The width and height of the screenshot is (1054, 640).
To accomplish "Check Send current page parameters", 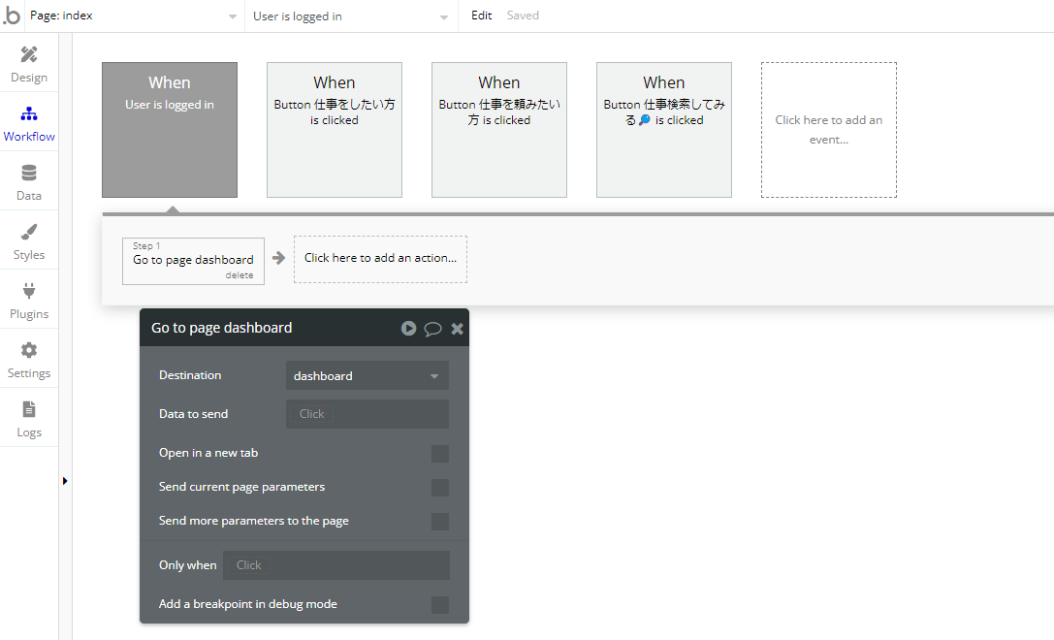I will tap(439, 488).
